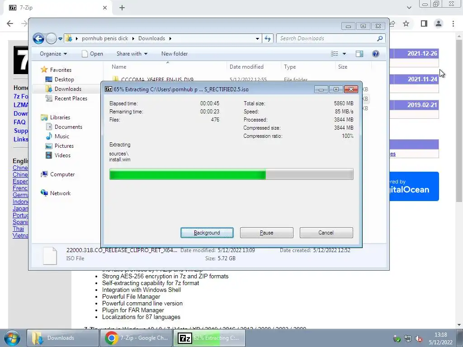Click the Chrome page vertical scrollbar
This screenshot has width=463, height=347.
click(x=459, y=121)
